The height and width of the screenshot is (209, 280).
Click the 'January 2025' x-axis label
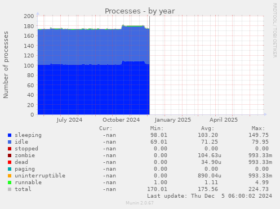pyautogui.click(x=173, y=120)
